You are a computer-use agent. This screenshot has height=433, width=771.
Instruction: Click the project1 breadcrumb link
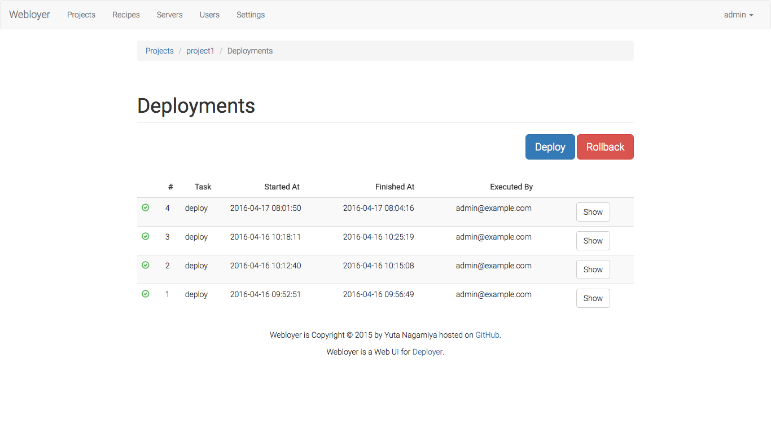coord(200,51)
